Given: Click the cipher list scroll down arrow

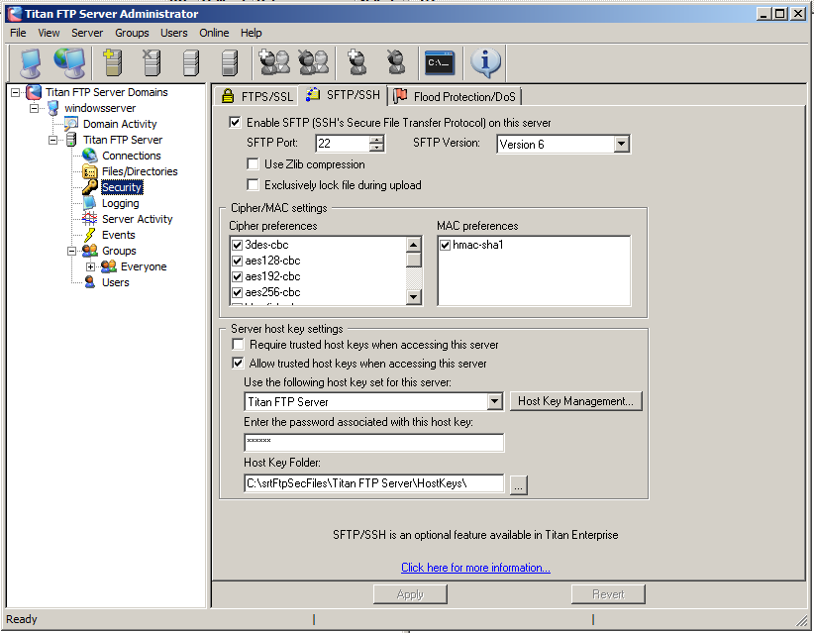Looking at the screenshot, I should pyautogui.click(x=413, y=297).
